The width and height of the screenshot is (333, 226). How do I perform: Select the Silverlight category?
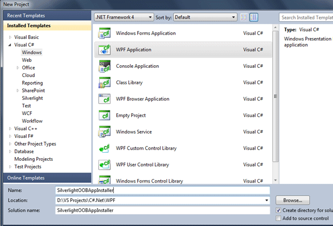(x=32, y=98)
